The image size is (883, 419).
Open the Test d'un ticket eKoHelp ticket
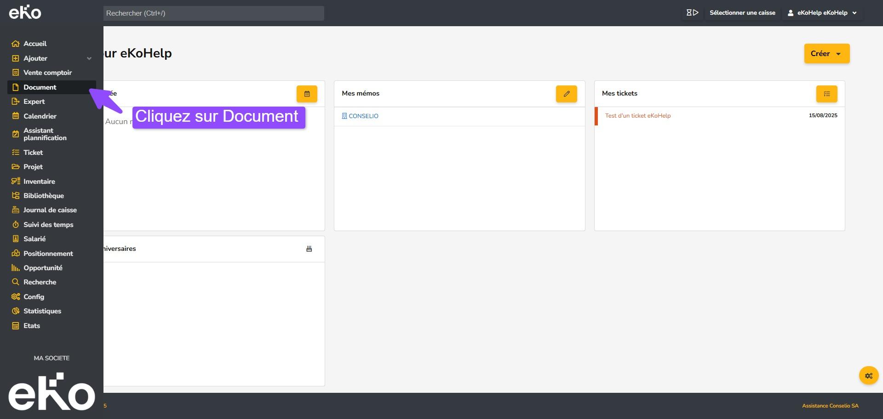pyautogui.click(x=637, y=116)
